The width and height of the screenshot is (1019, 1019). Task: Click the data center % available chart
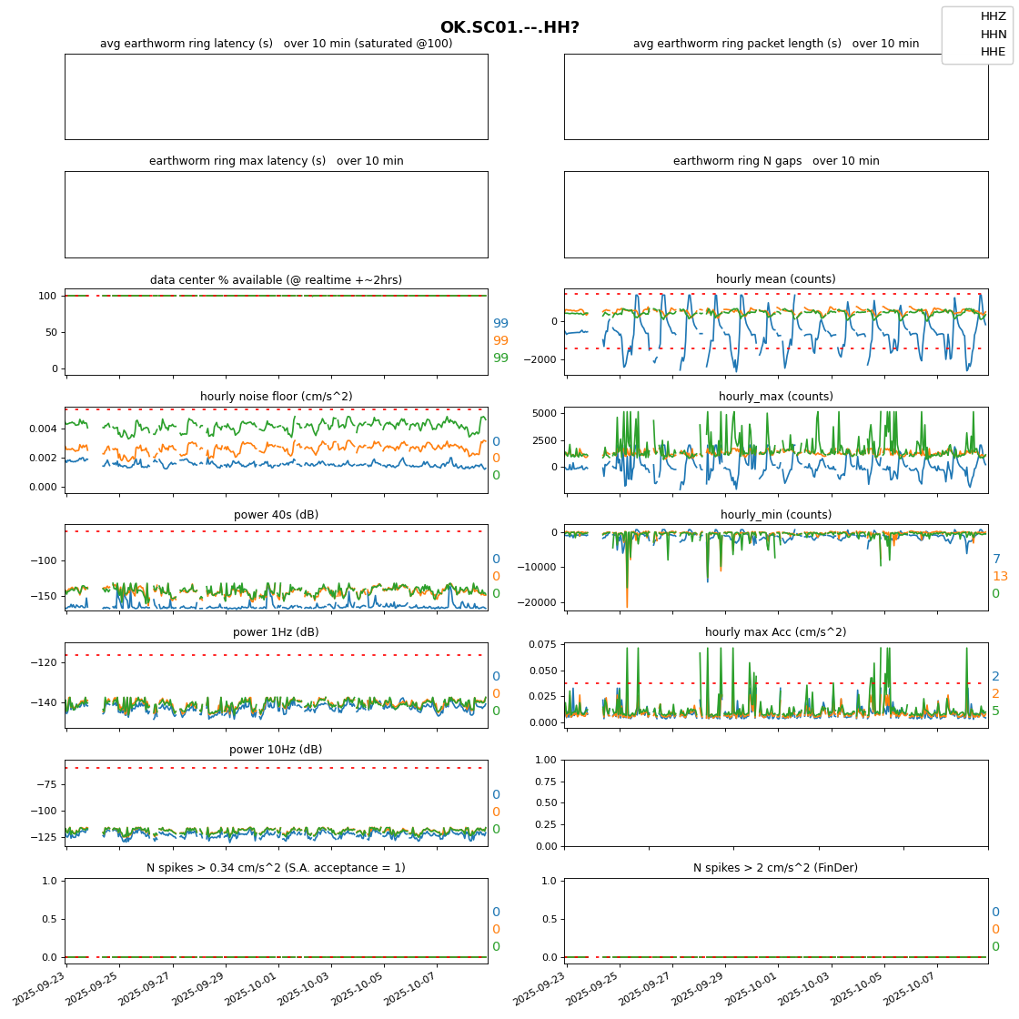pos(276,332)
